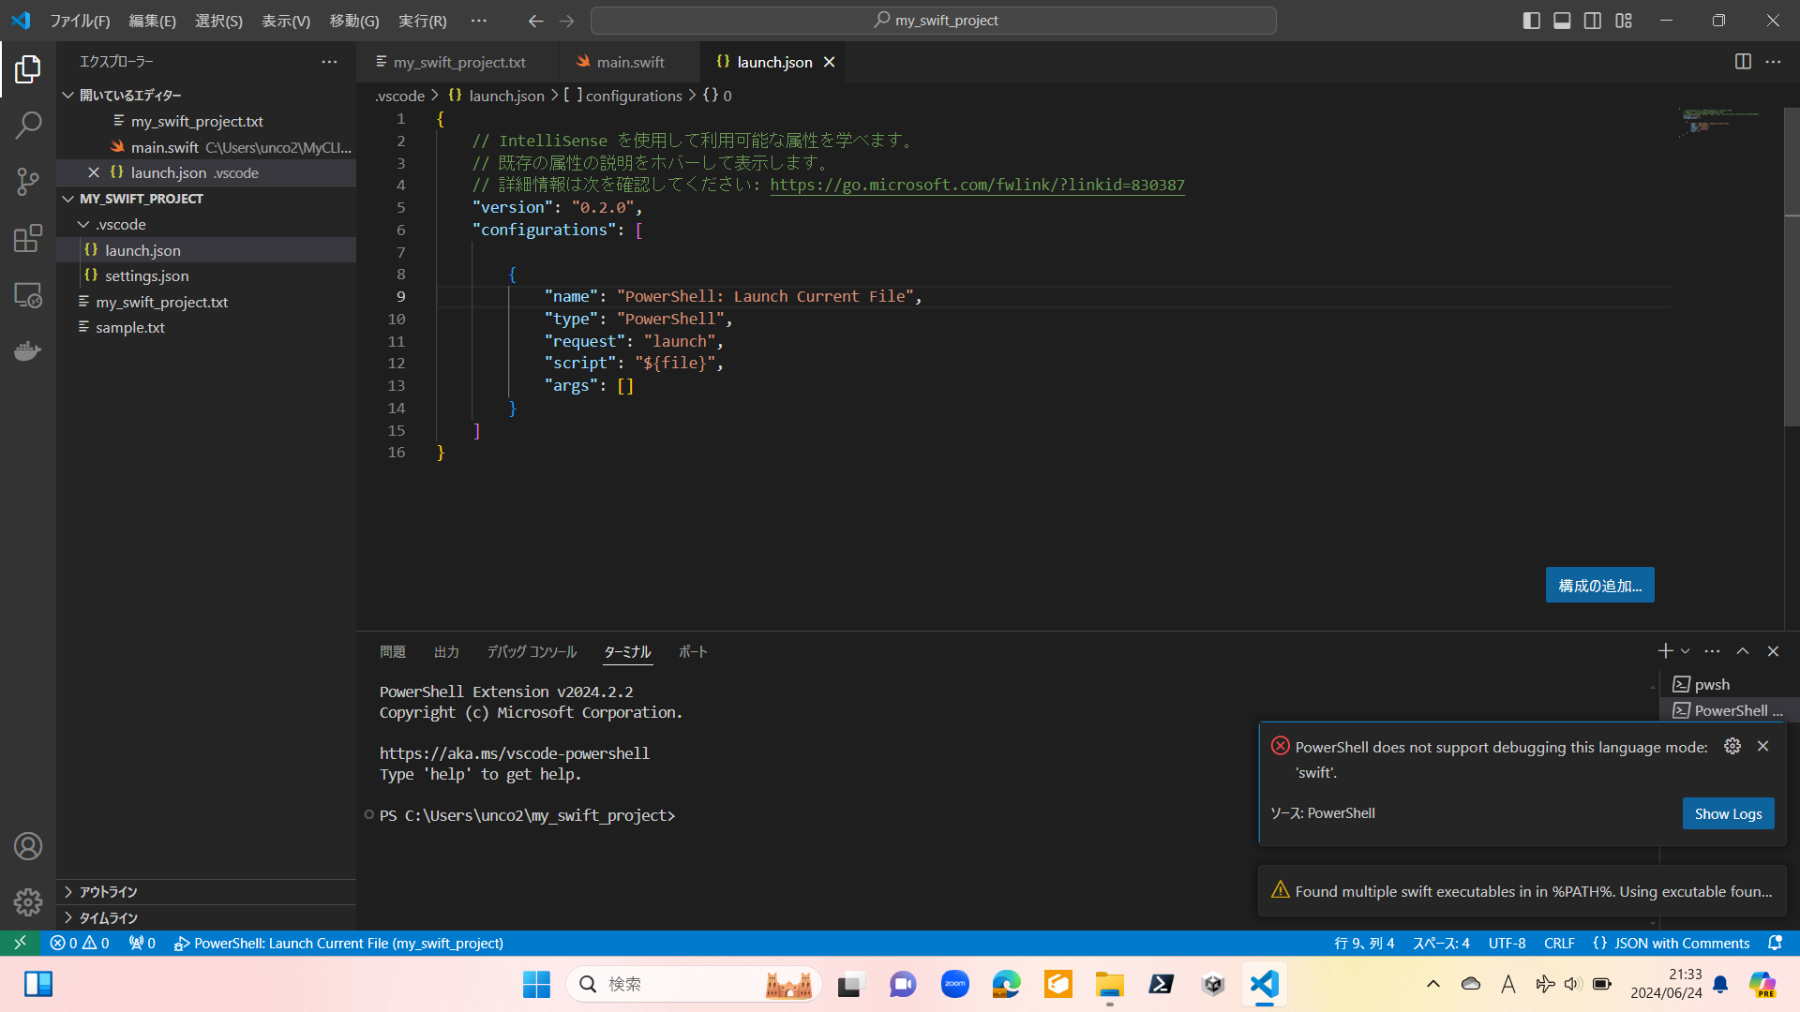Click the Add Configuration button
This screenshot has height=1012, width=1800.
point(1599,585)
